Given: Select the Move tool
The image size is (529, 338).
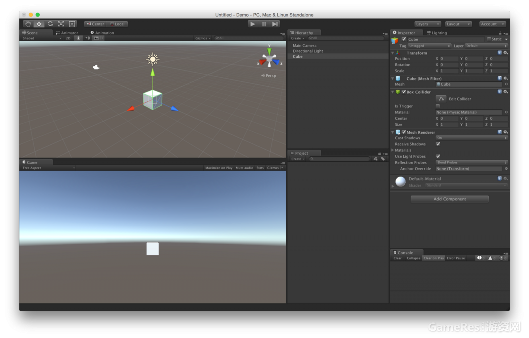Looking at the screenshot, I should (x=39, y=24).
